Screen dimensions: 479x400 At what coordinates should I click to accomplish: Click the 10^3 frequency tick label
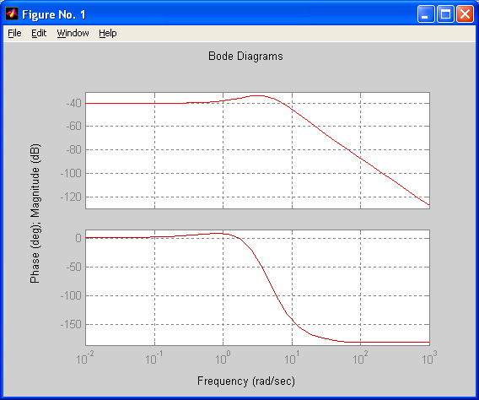click(429, 358)
